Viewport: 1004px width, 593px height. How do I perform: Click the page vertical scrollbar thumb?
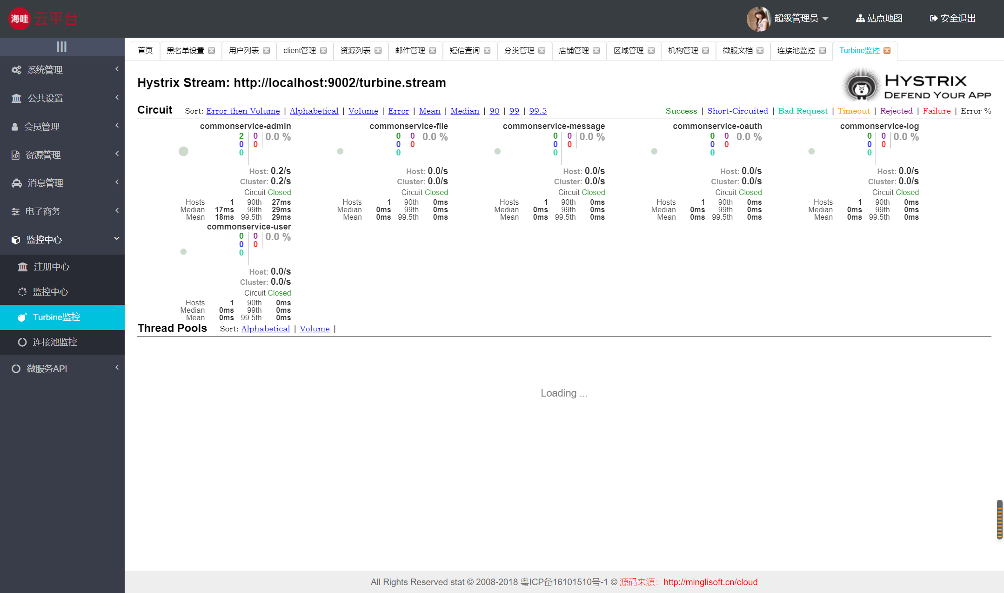click(x=999, y=519)
